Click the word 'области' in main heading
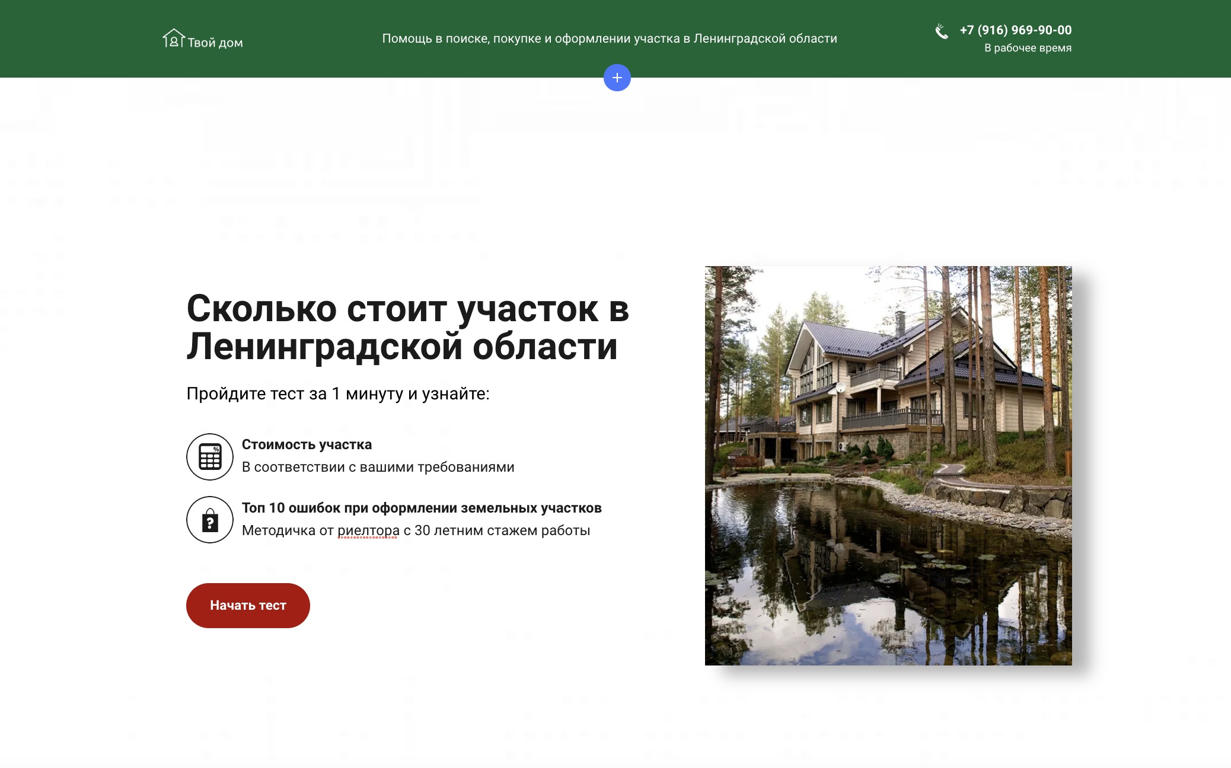The image size is (1231, 768). tap(544, 347)
